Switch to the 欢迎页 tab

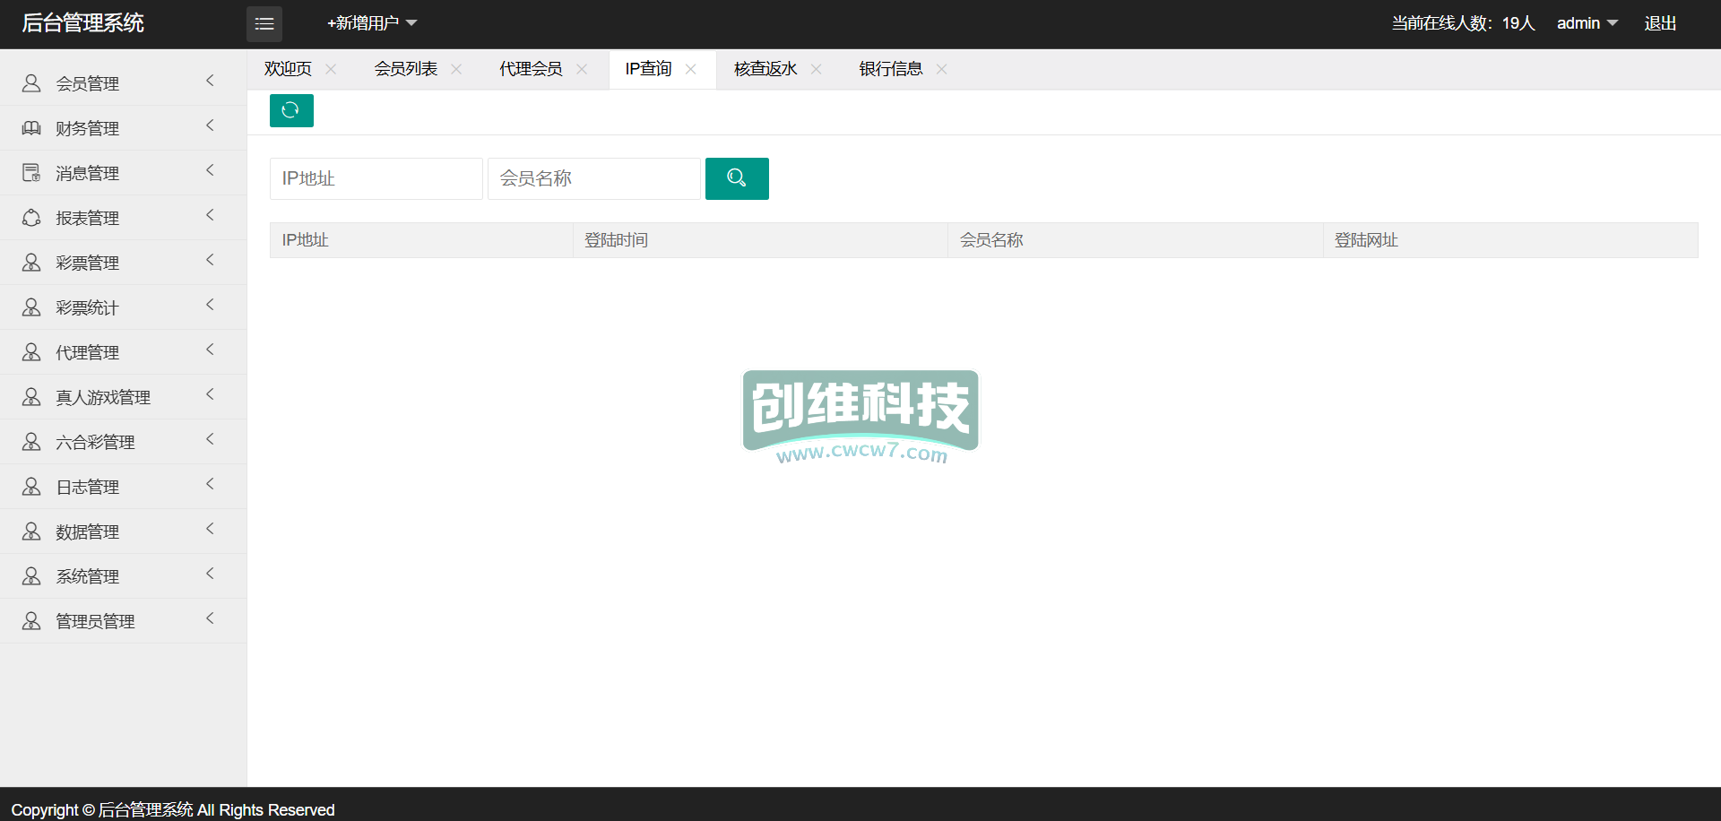tap(288, 69)
